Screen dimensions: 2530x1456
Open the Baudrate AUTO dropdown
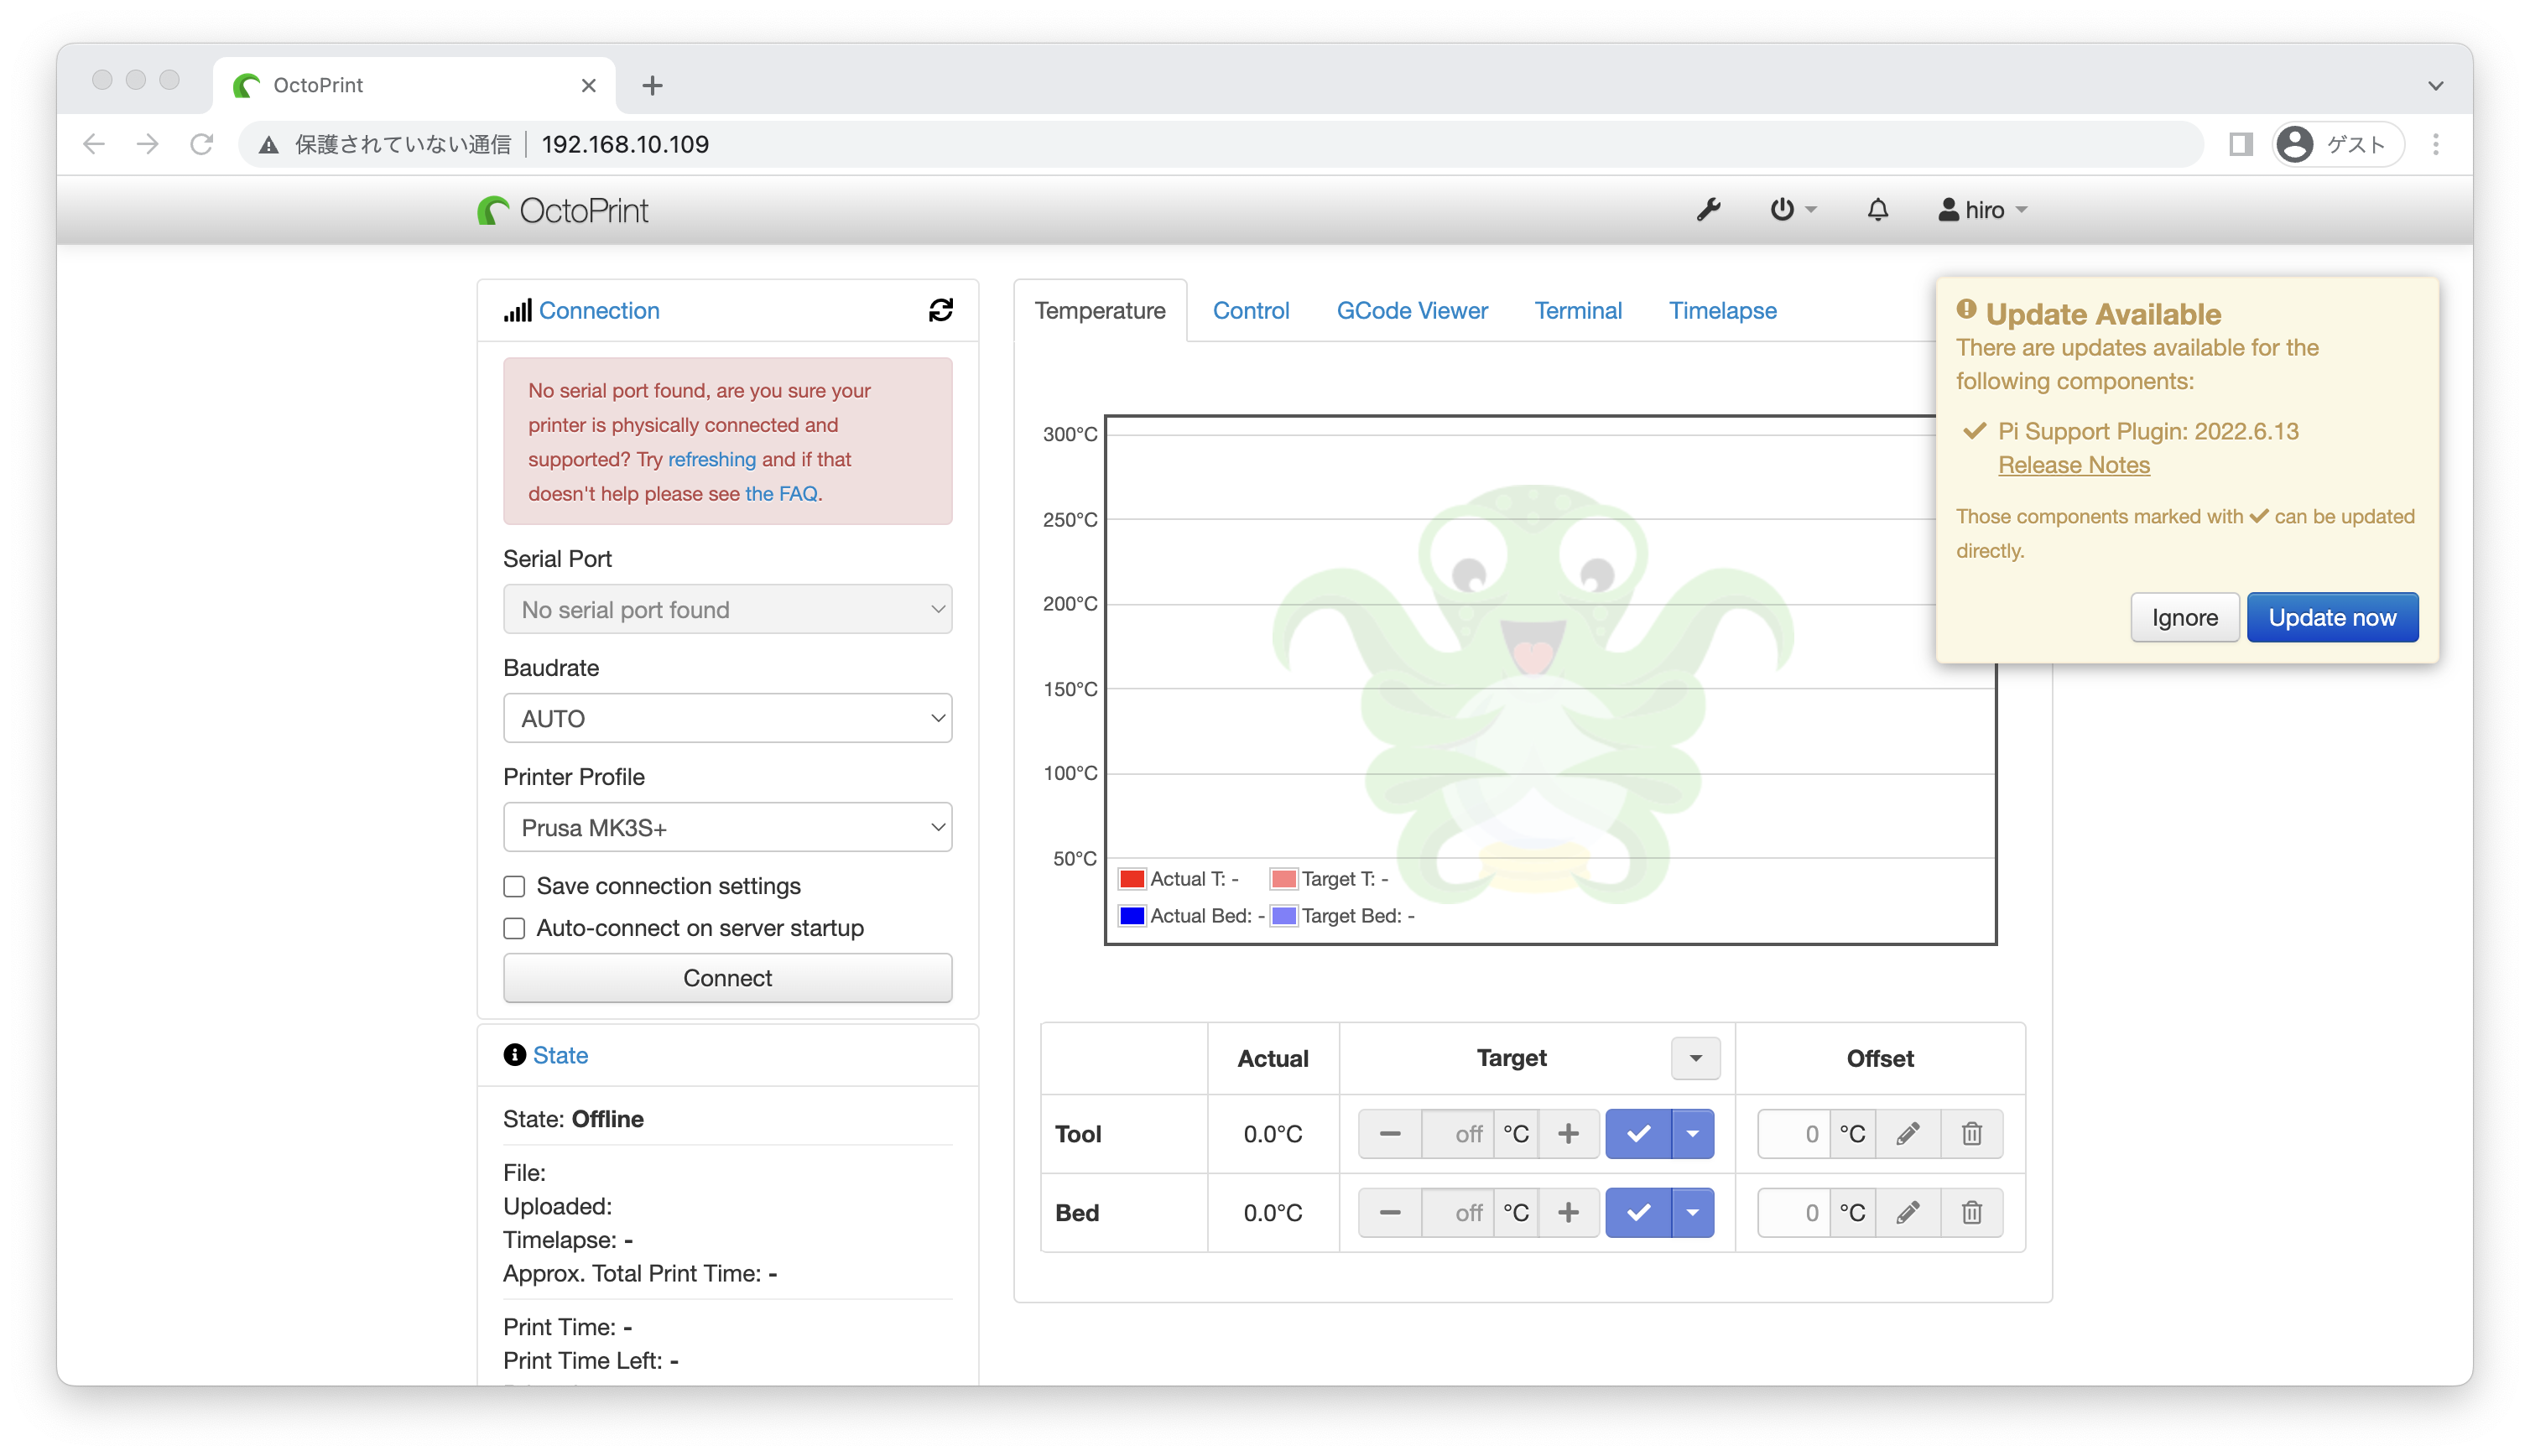(727, 718)
